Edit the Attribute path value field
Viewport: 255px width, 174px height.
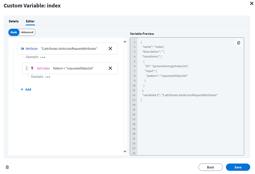(x=69, y=49)
